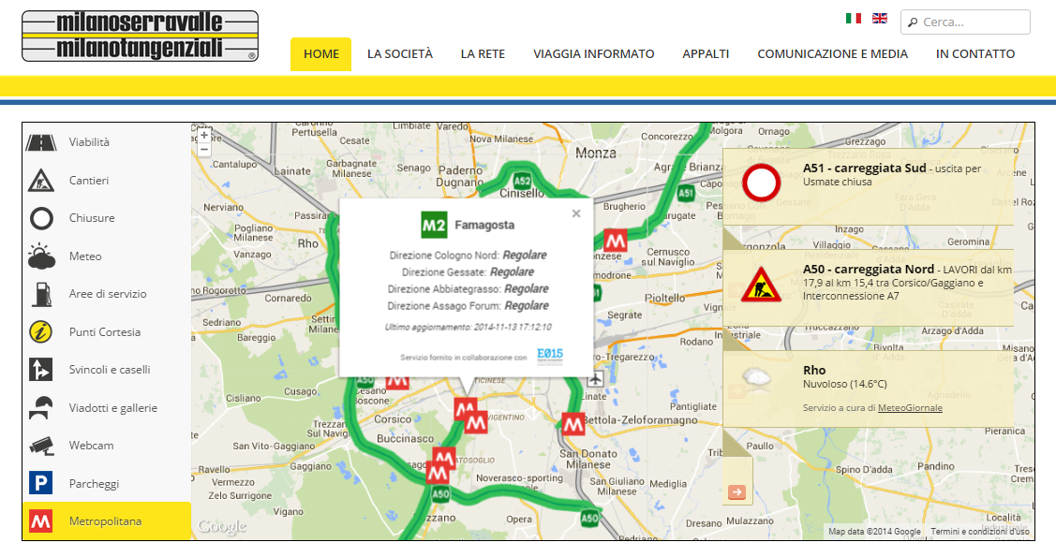The image size is (1056, 557).
Task: Open the Viaggia Informato menu
Action: (x=593, y=54)
